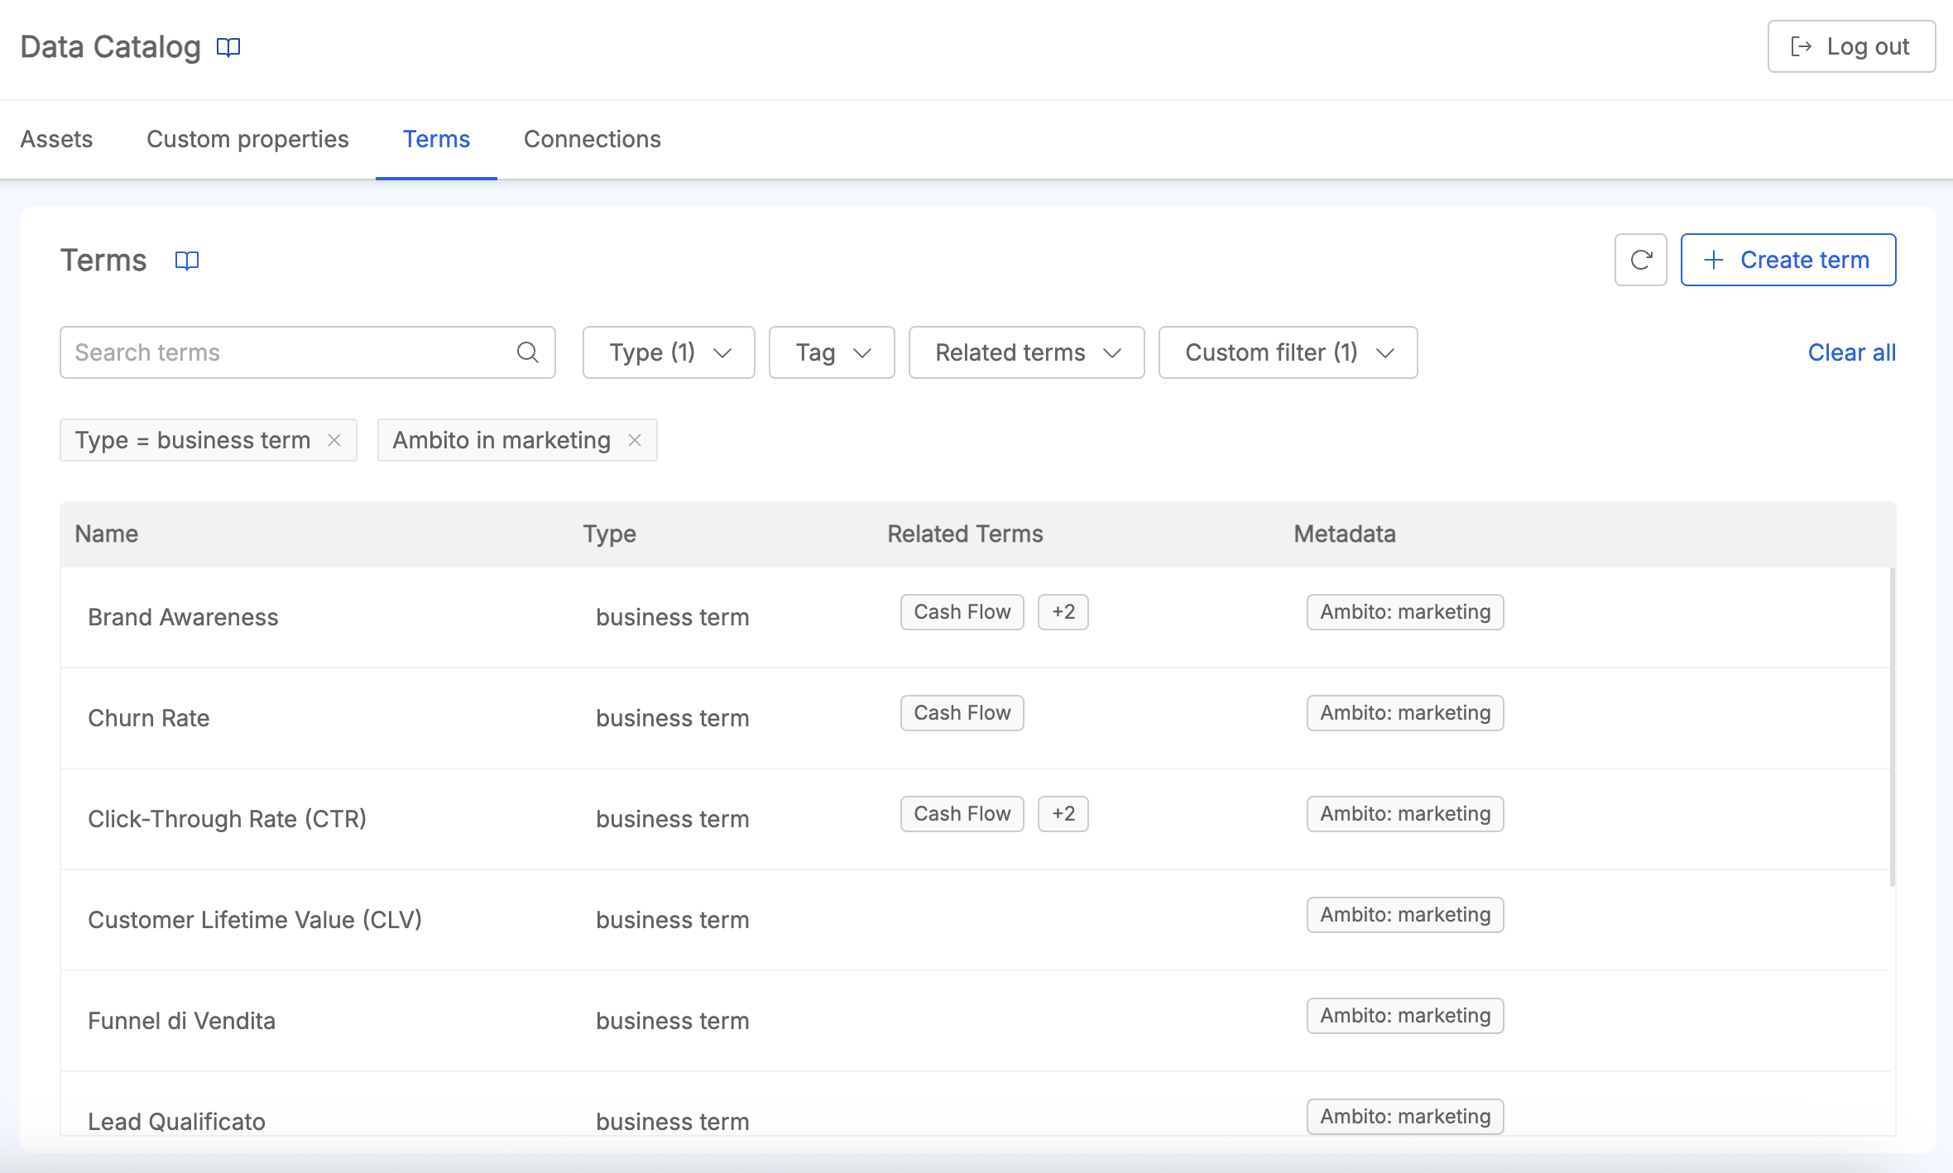
Task: Go to the Connections tab
Action: tap(593, 139)
